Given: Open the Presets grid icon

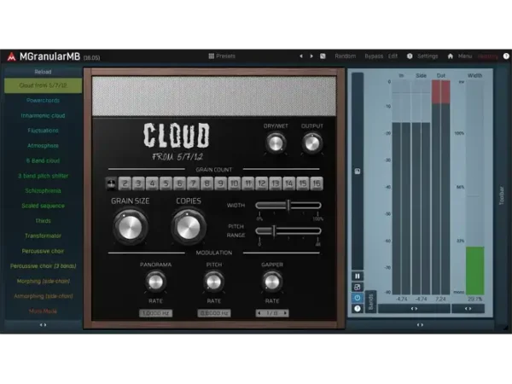Looking at the screenshot, I should coord(212,56).
